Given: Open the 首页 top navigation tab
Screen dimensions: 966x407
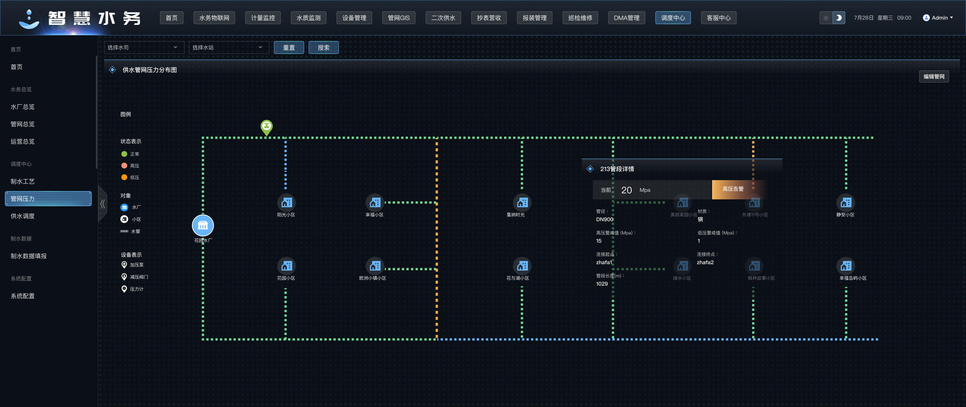Looking at the screenshot, I should coord(172,18).
